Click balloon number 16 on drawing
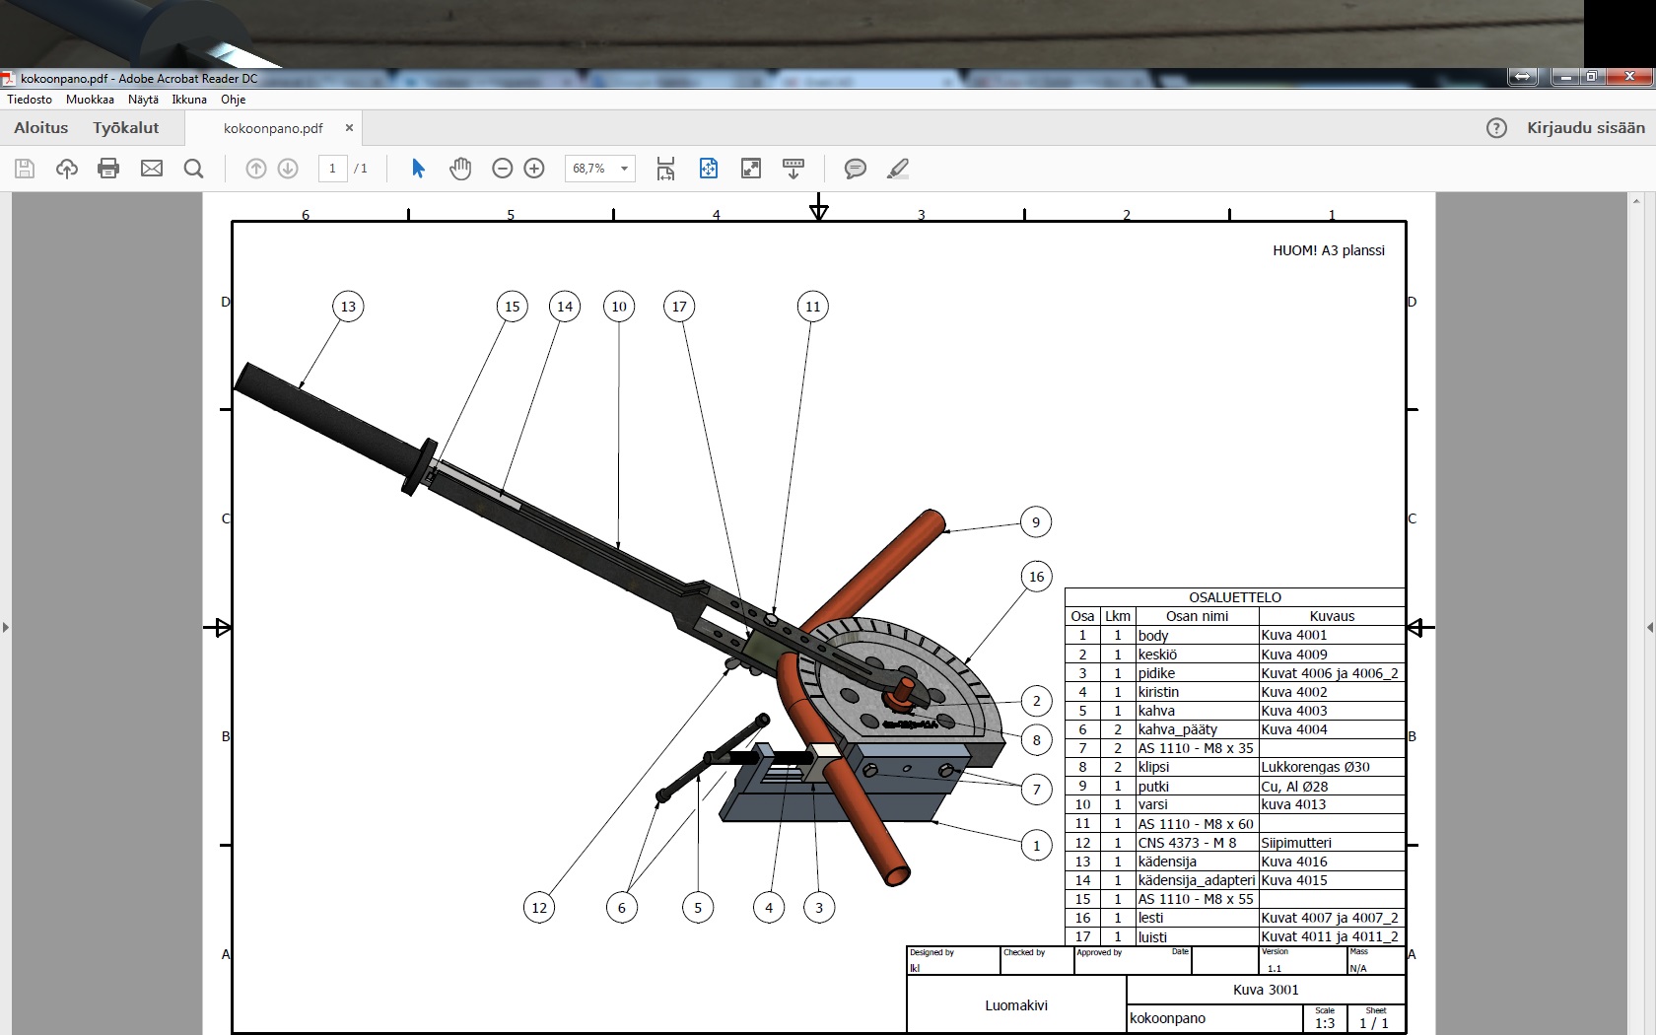This screenshot has height=1035, width=1656. coord(1036,577)
